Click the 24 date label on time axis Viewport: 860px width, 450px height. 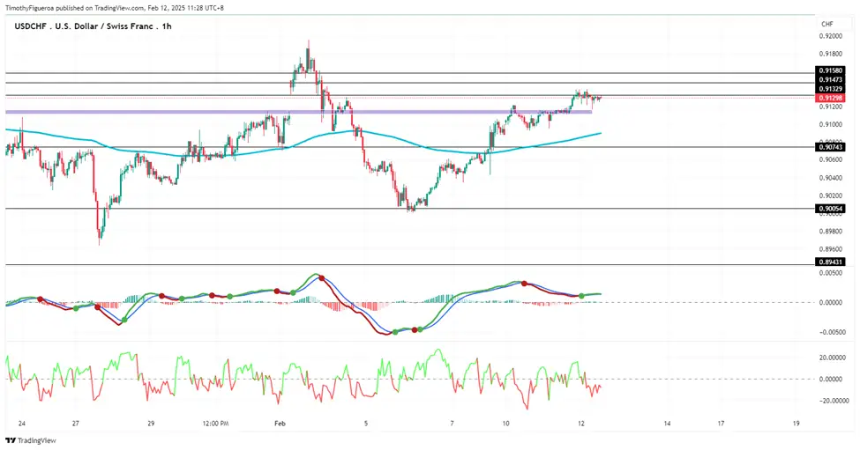(x=21, y=424)
